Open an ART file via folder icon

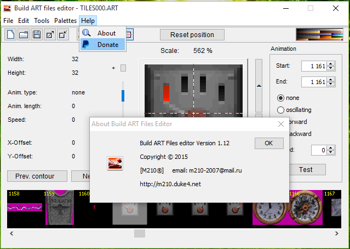pos(24,35)
